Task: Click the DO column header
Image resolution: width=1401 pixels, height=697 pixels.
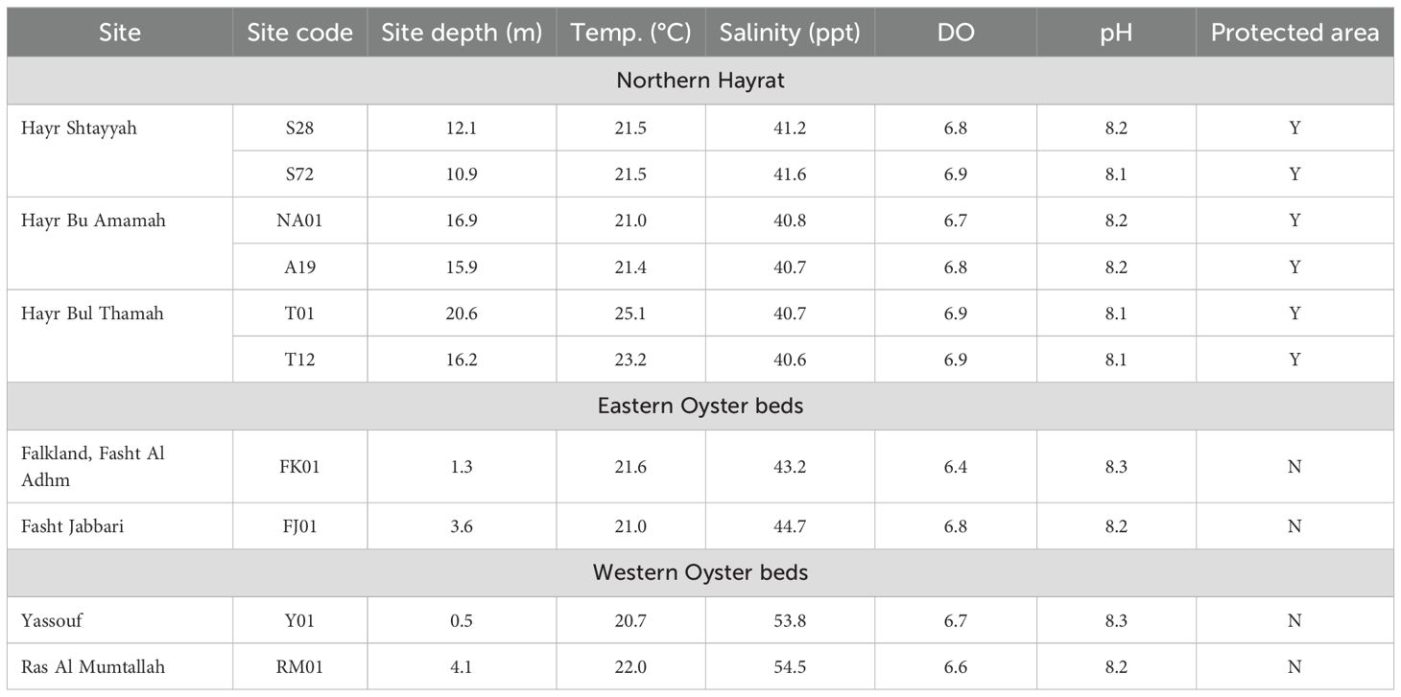Action: click(x=955, y=33)
